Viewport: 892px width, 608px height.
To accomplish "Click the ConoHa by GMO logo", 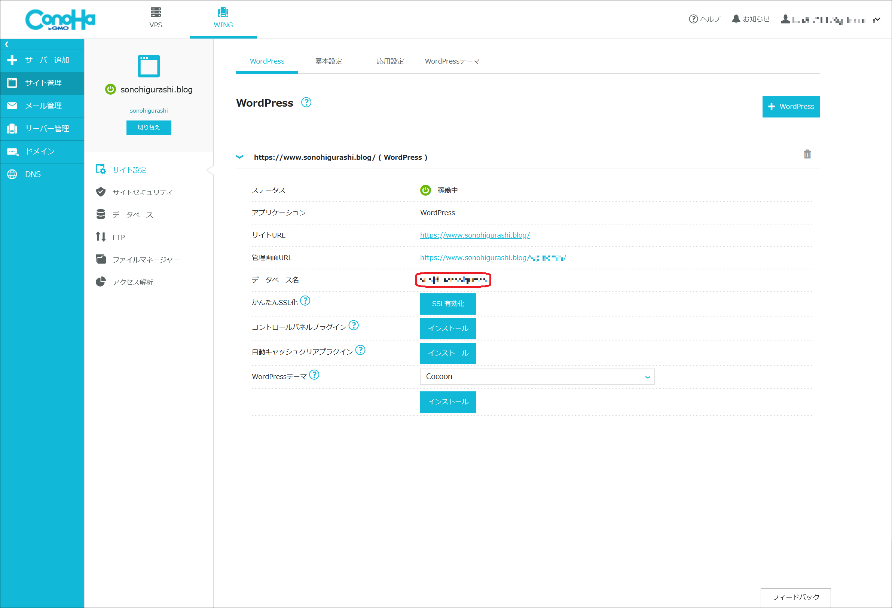I will coord(60,19).
